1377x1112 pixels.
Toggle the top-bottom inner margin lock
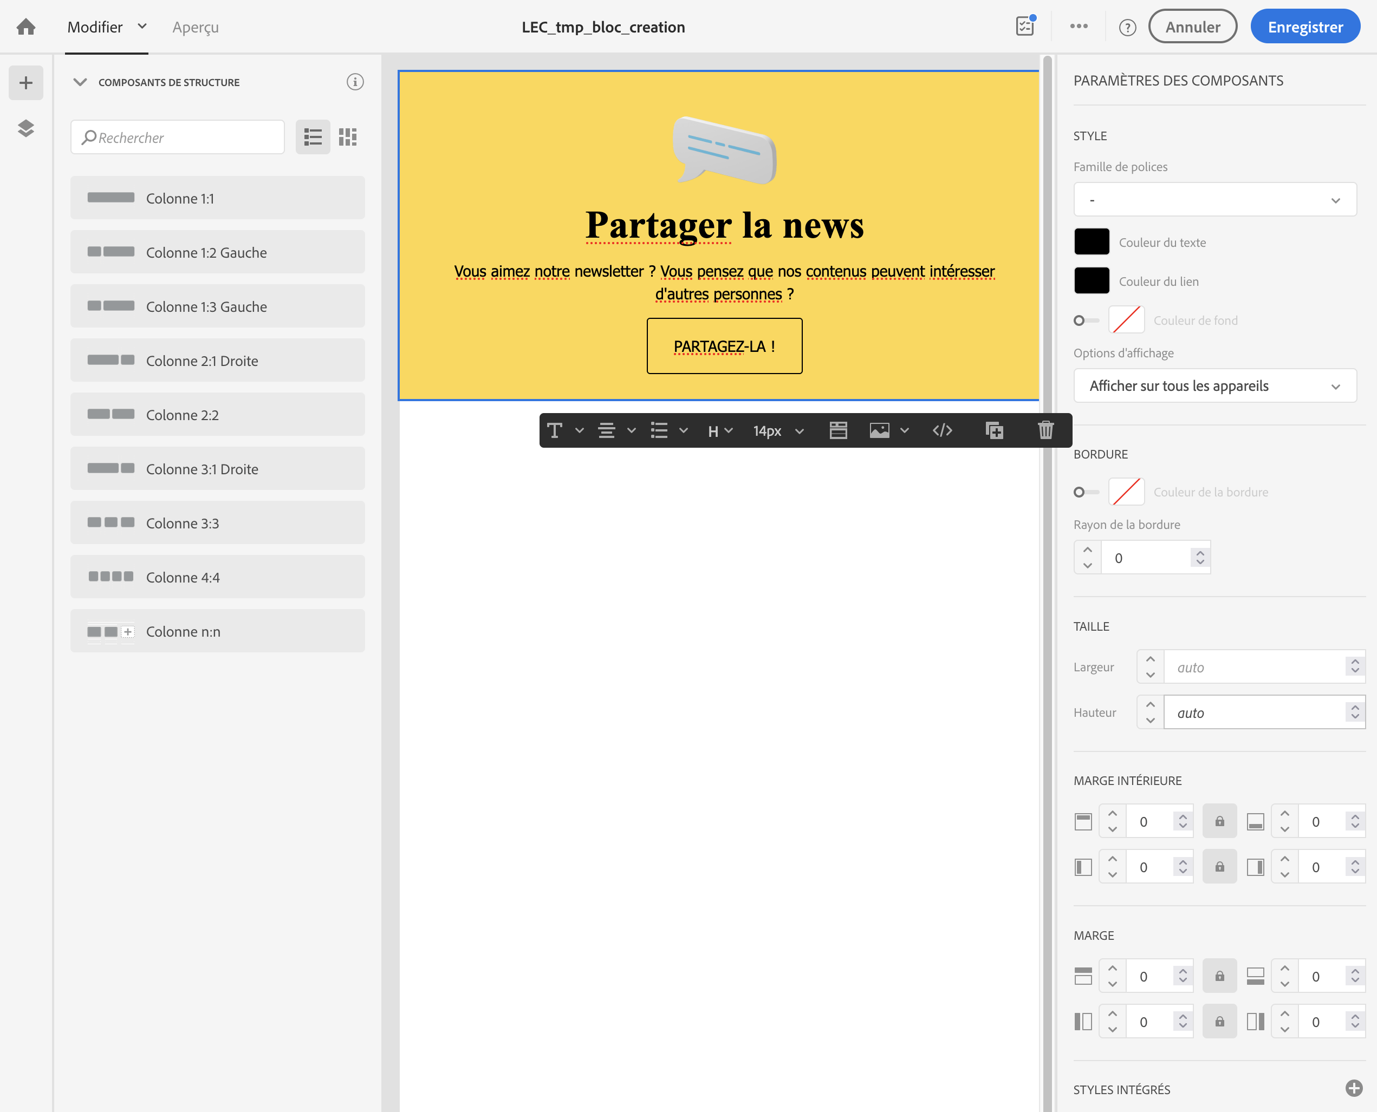click(1219, 821)
